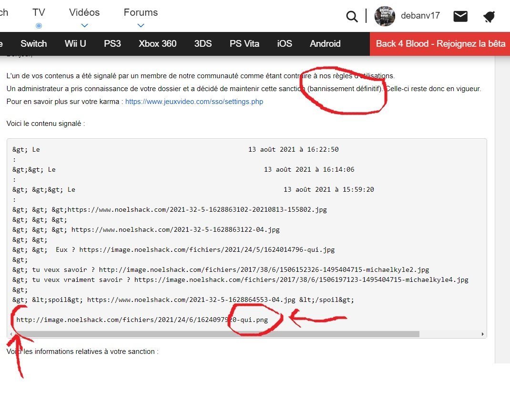The height and width of the screenshot is (414, 510).
Task: Click the 'Eux ?' text in the code box
Action: point(65,249)
